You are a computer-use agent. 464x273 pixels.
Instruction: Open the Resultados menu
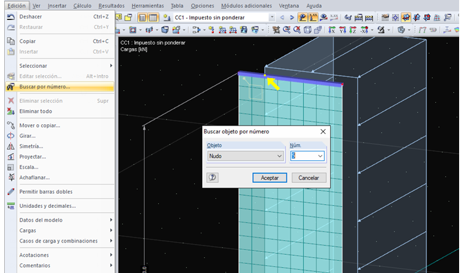click(x=111, y=5)
